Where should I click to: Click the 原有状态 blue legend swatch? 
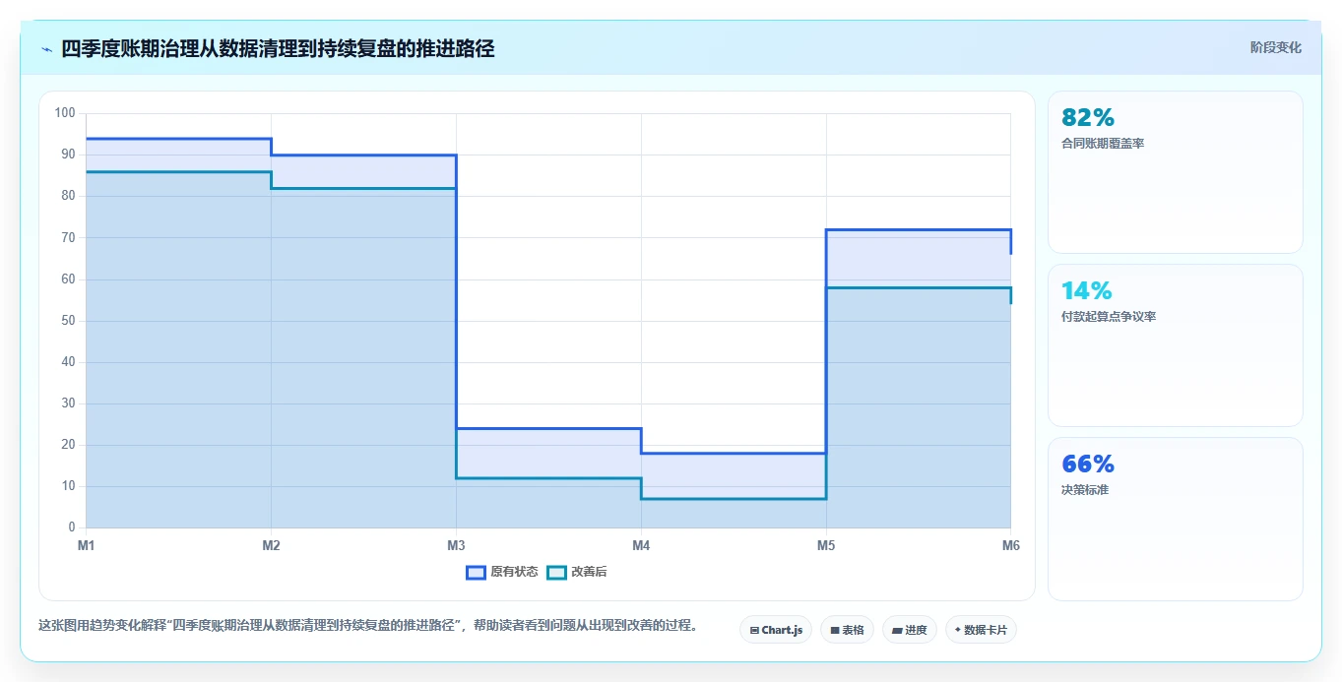point(476,572)
